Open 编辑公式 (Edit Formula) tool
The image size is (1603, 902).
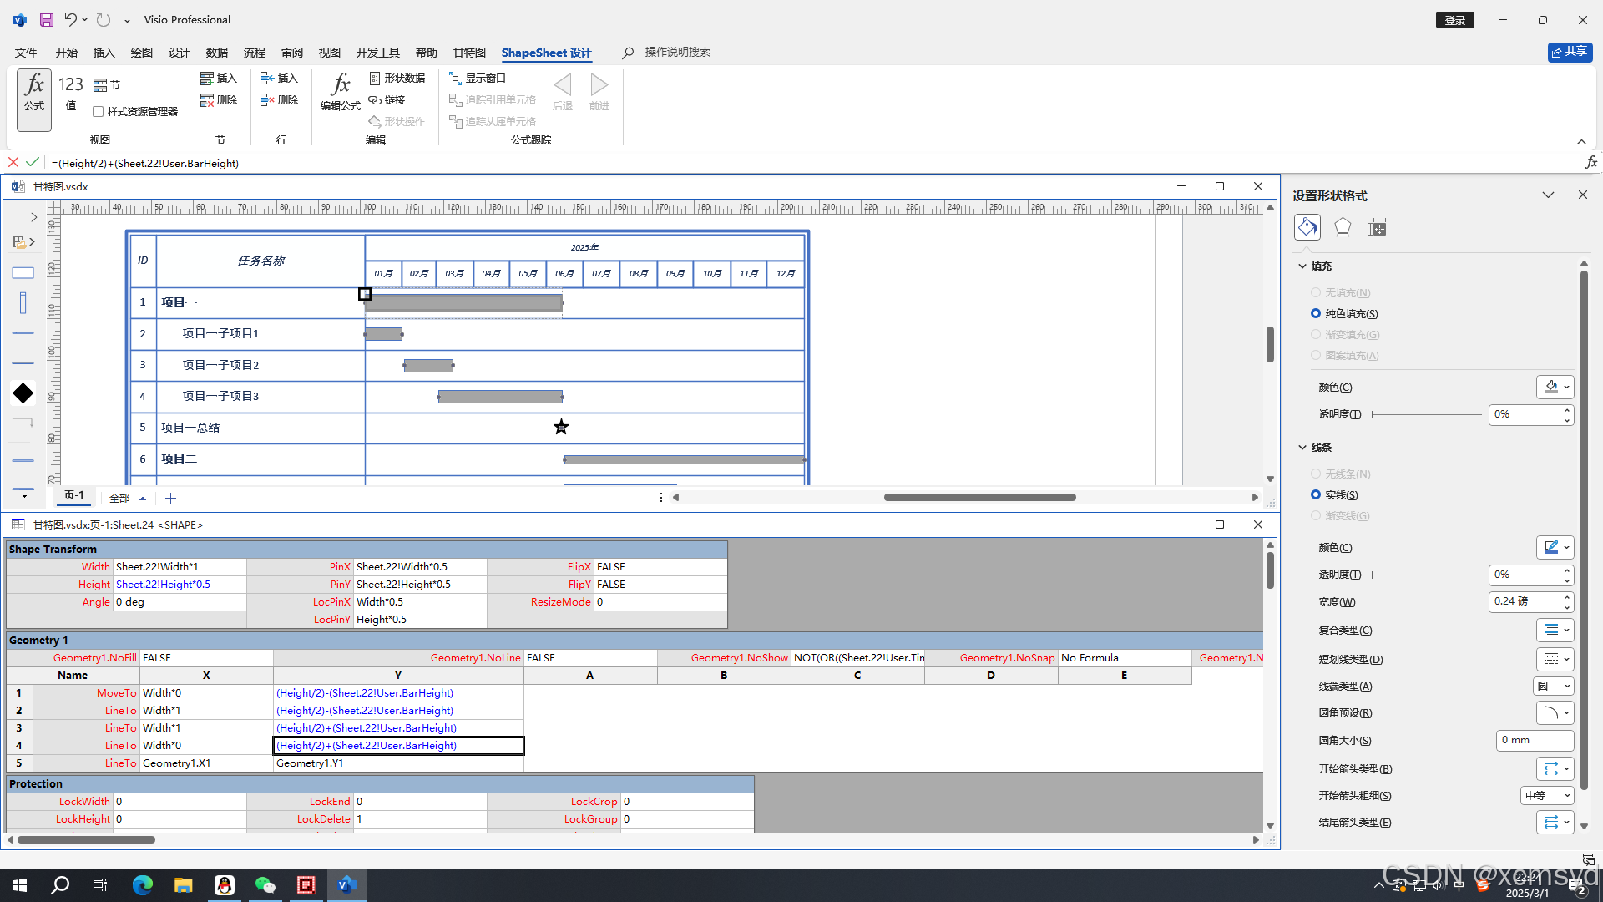click(x=340, y=92)
